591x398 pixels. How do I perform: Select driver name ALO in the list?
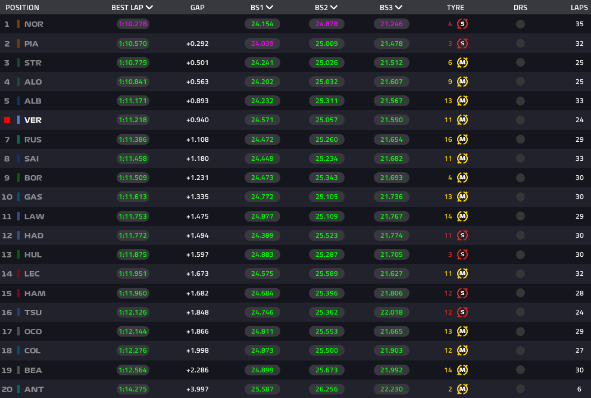33,82
